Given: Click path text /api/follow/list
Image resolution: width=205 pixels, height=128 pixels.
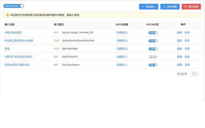Looking at the screenshot, I should [x=70, y=57].
